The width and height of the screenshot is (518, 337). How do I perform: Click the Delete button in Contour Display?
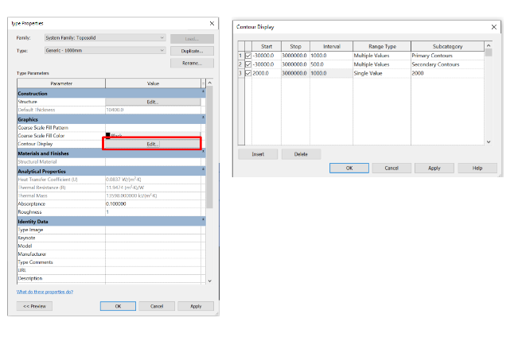click(x=301, y=154)
